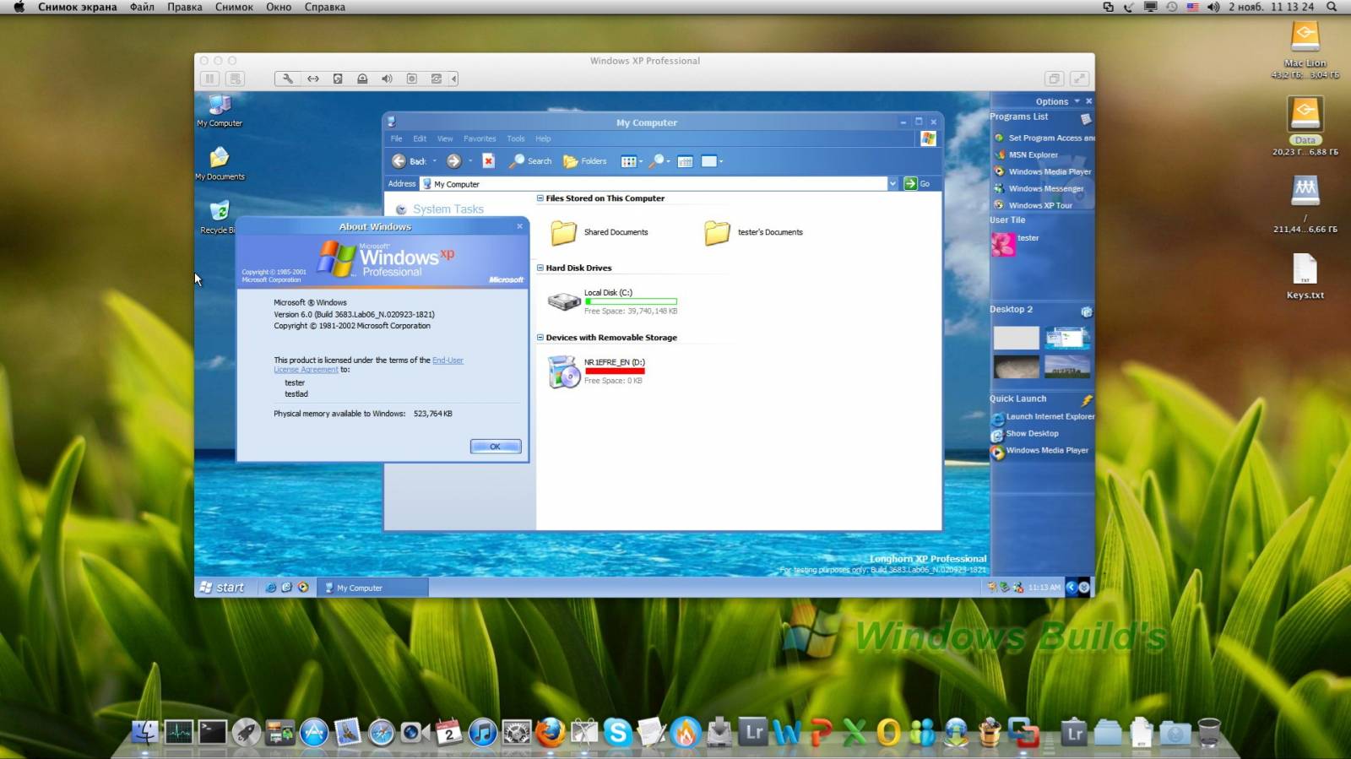Toggle the Folders pane button
The height and width of the screenshot is (759, 1351).
[x=585, y=161]
